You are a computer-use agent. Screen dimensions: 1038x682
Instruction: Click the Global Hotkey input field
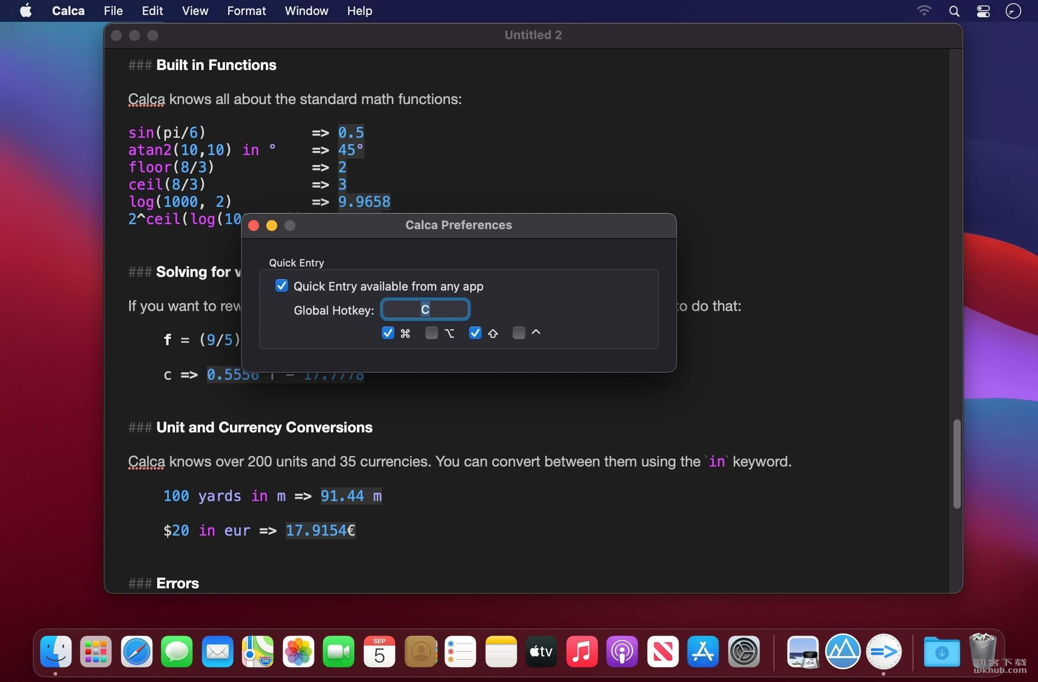[425, 310]
